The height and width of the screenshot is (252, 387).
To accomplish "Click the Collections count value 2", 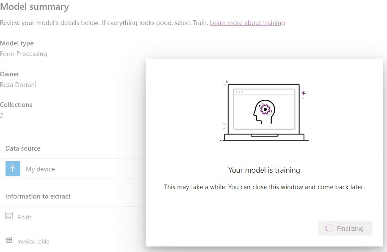I will tap(1, 115).
